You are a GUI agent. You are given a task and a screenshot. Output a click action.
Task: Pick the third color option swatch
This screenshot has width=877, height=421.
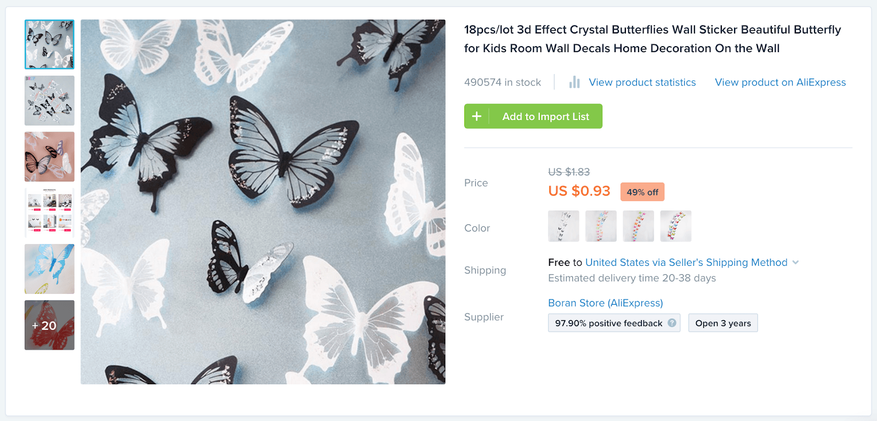[x=638, y=226]
